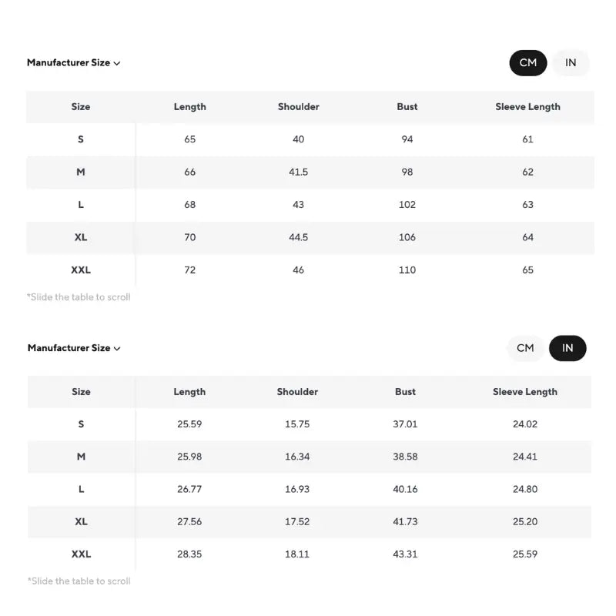
Task: Click Length header in centimeter table
Action: coord(189,107)
